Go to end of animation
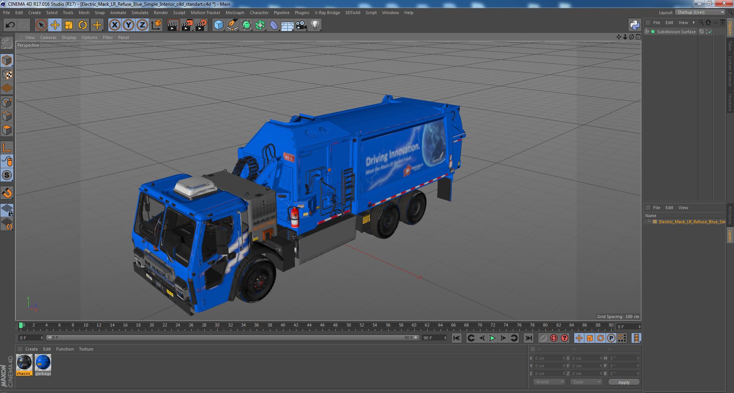The width and height of the screenshot is (734, 393). (528, 338)
